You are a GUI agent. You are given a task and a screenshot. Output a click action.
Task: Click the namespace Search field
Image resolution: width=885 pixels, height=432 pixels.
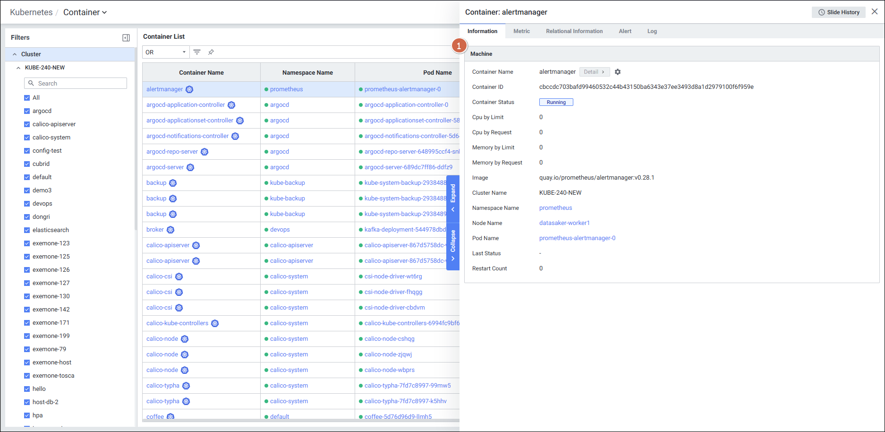[x=76, y=83]
